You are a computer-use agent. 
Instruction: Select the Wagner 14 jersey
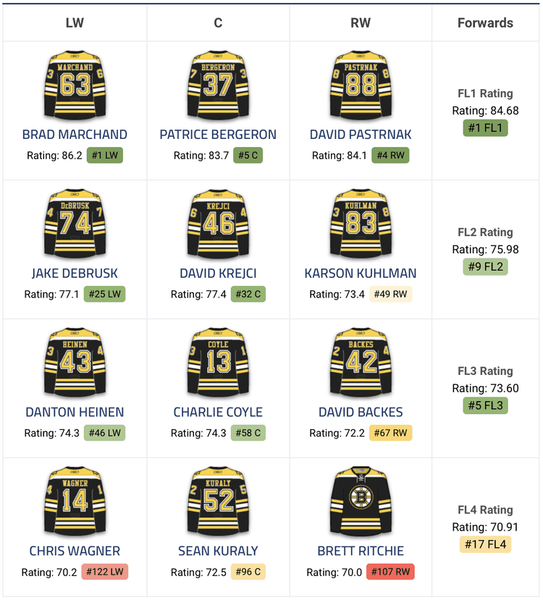tap(75, 501)
